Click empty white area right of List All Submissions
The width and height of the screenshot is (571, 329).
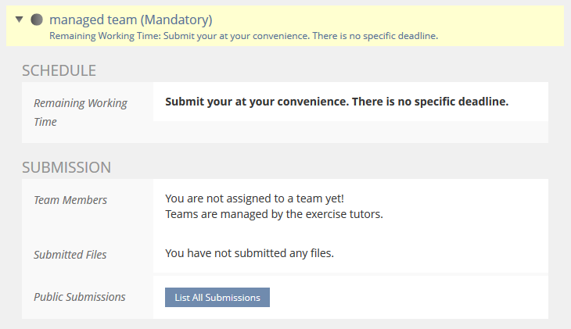coord(407,297)
